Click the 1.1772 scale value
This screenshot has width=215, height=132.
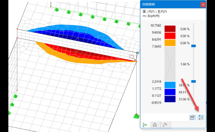tap(157, 89)
